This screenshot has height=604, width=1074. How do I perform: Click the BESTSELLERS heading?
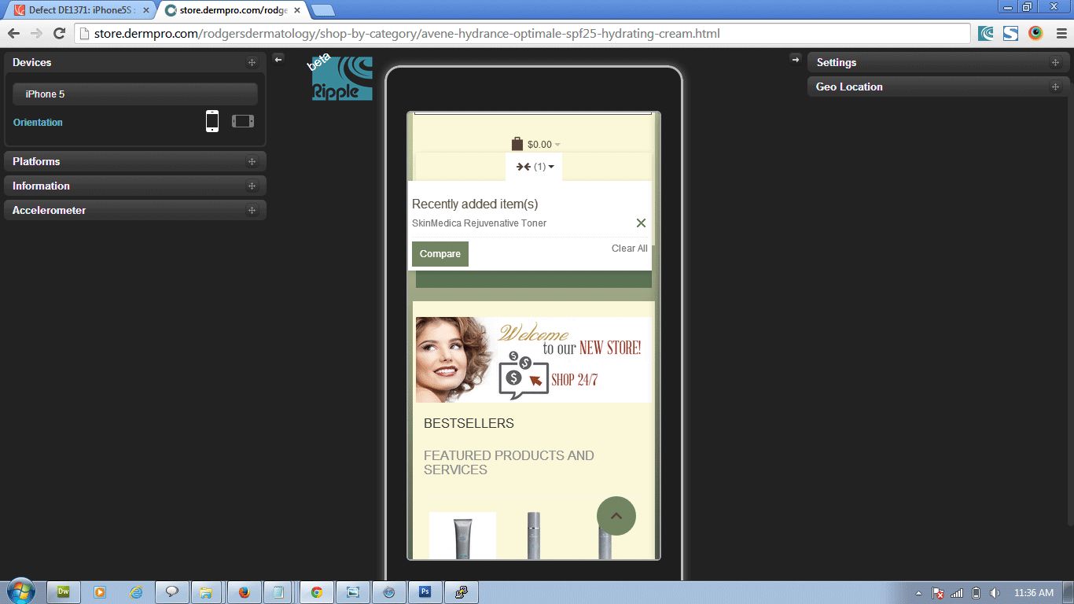469,423
